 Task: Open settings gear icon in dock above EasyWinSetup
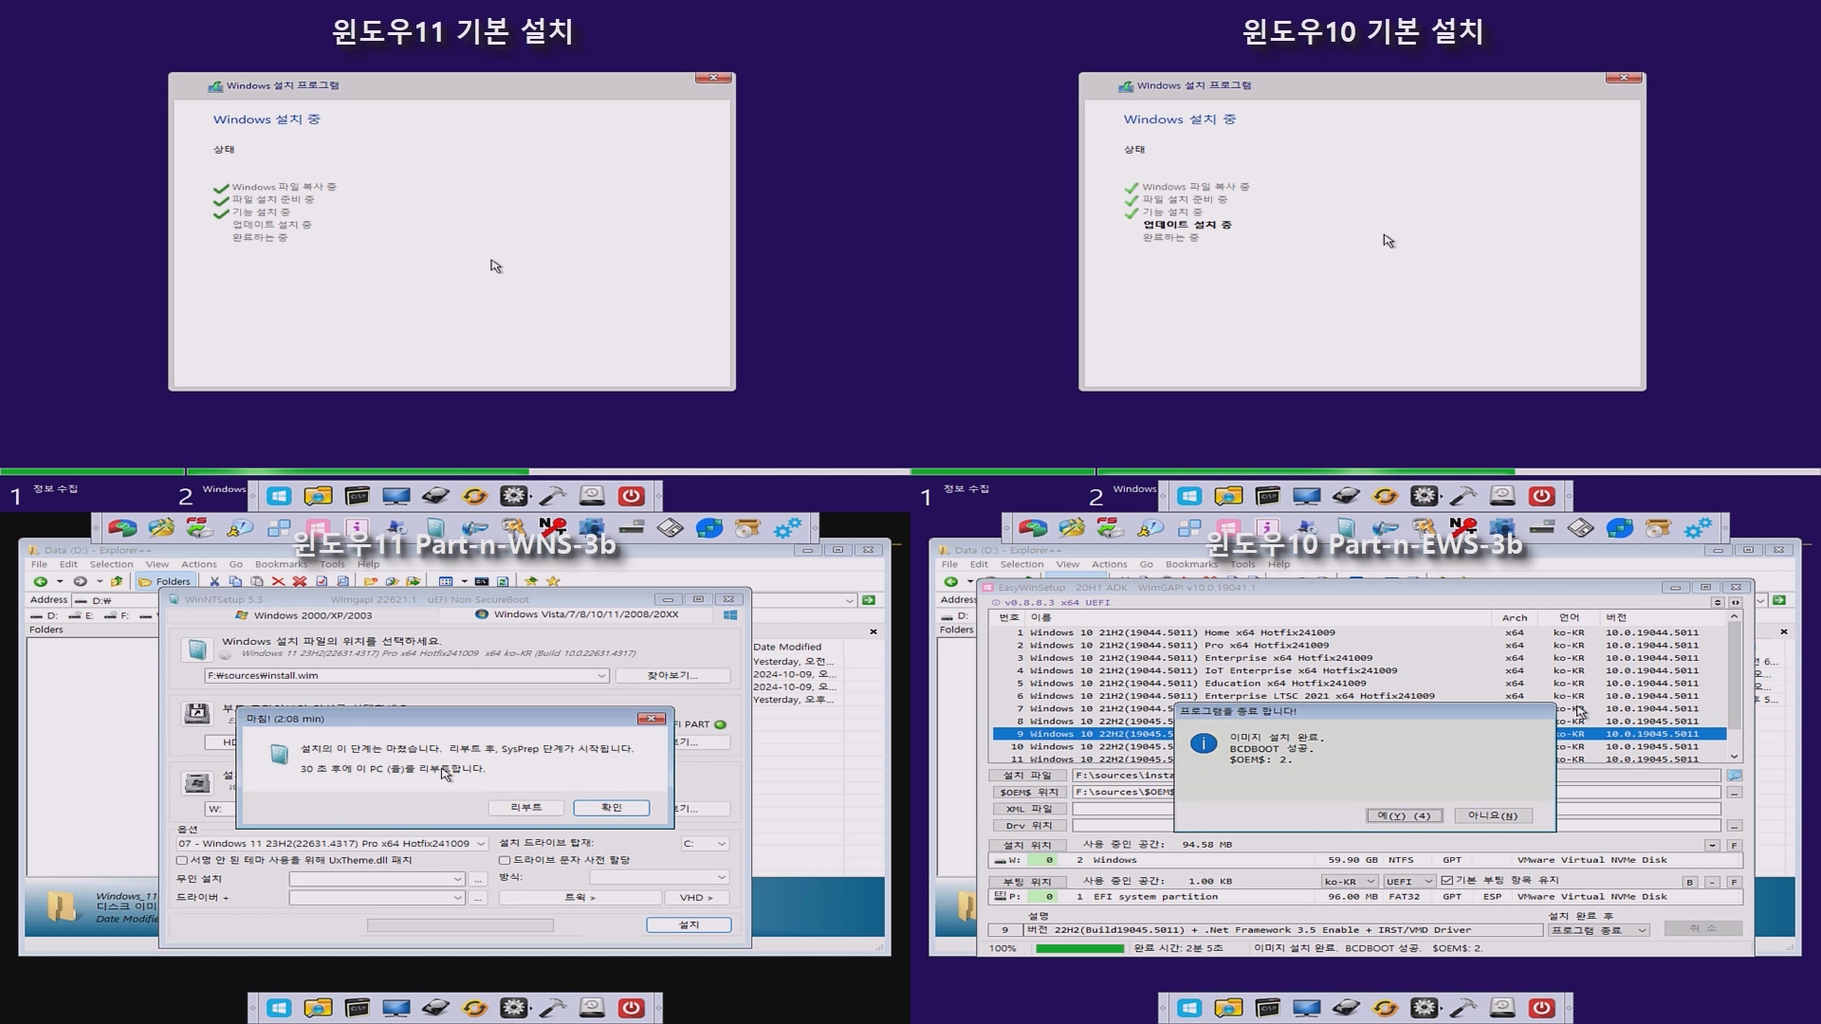coord(1425,496)
